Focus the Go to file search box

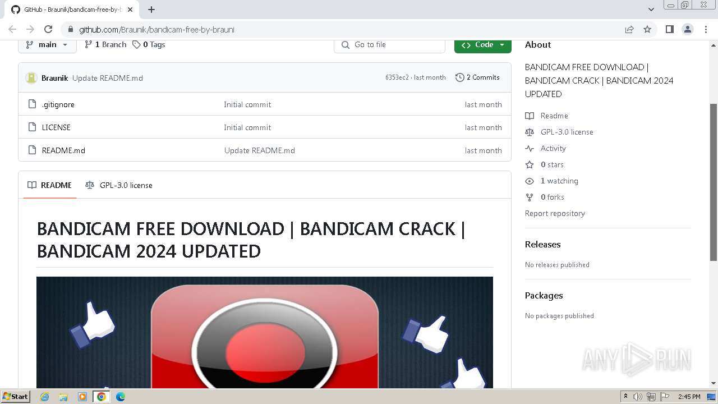(x=389, y=45)
